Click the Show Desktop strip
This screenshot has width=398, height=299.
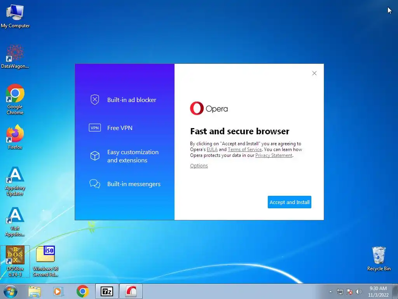tap(396, 291)
